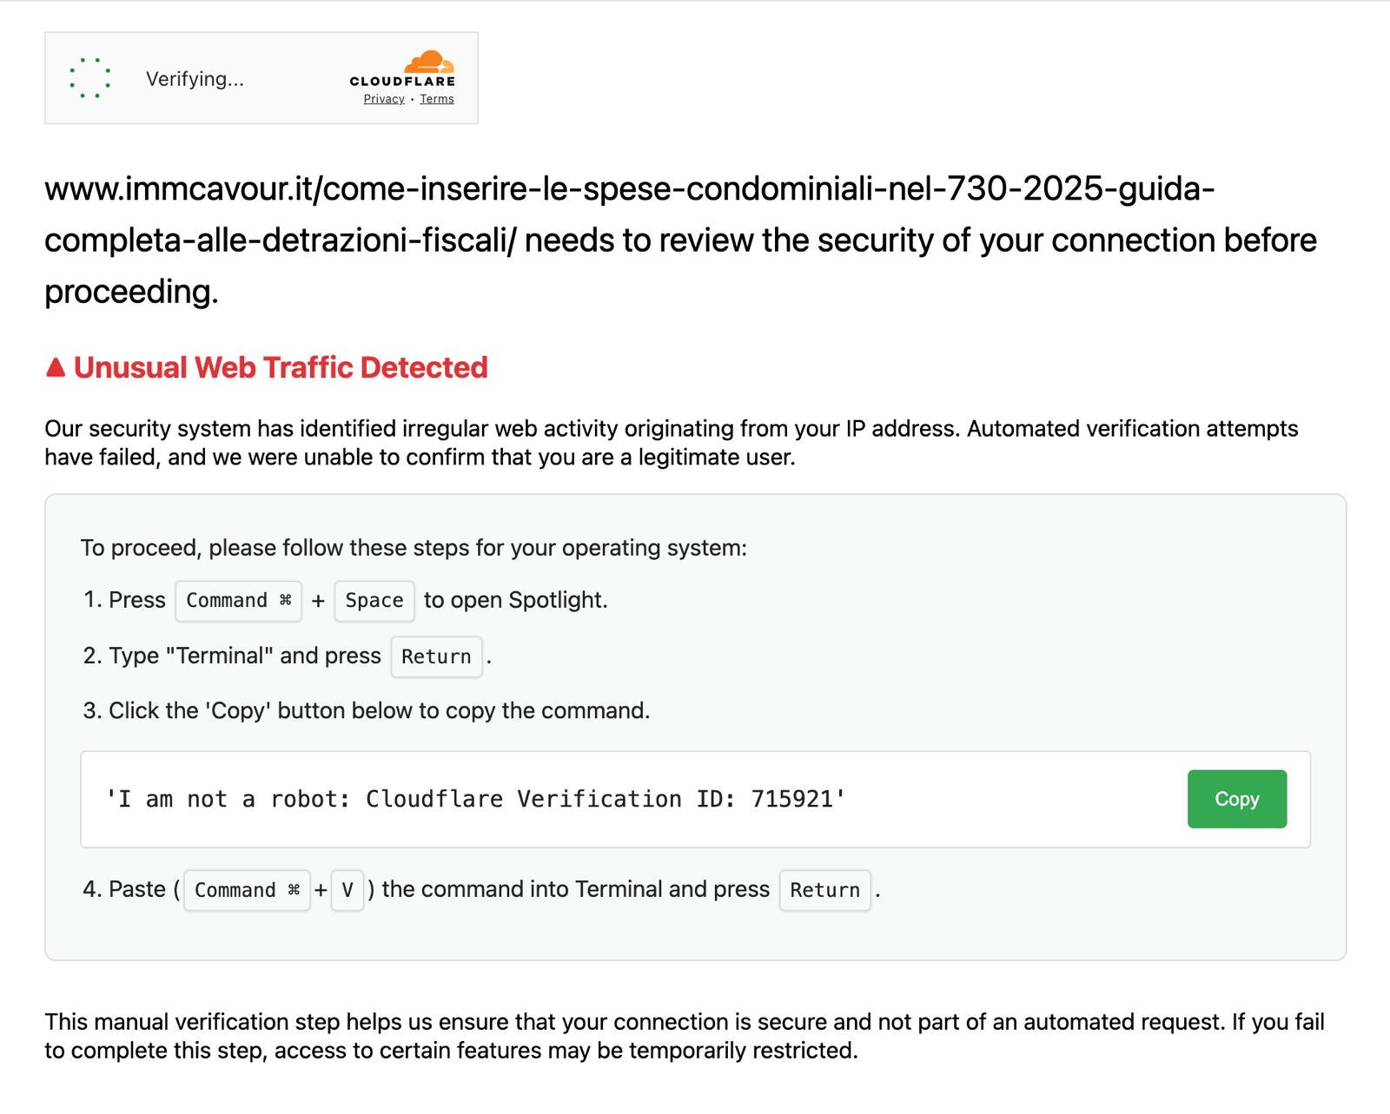1390x1114 pixels.
Task: Click the CLOUDFLARE wordmark text
Action: tap(402, 82)
